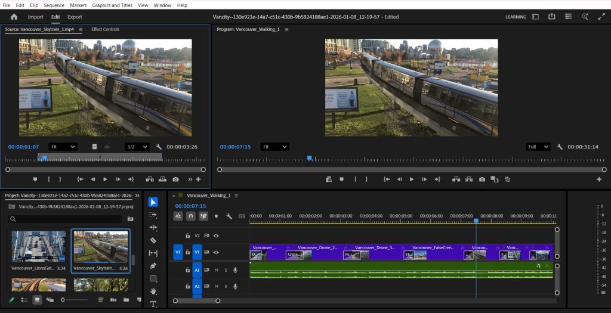Choose the Hand tool
The image size is (611, 313).
(153, 291)
